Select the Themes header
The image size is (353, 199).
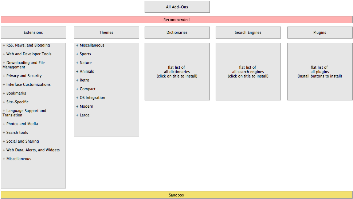pos(106,32)
